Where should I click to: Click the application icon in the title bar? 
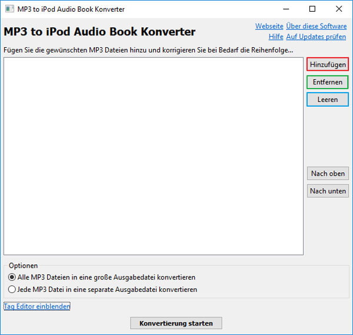(9, 9)
